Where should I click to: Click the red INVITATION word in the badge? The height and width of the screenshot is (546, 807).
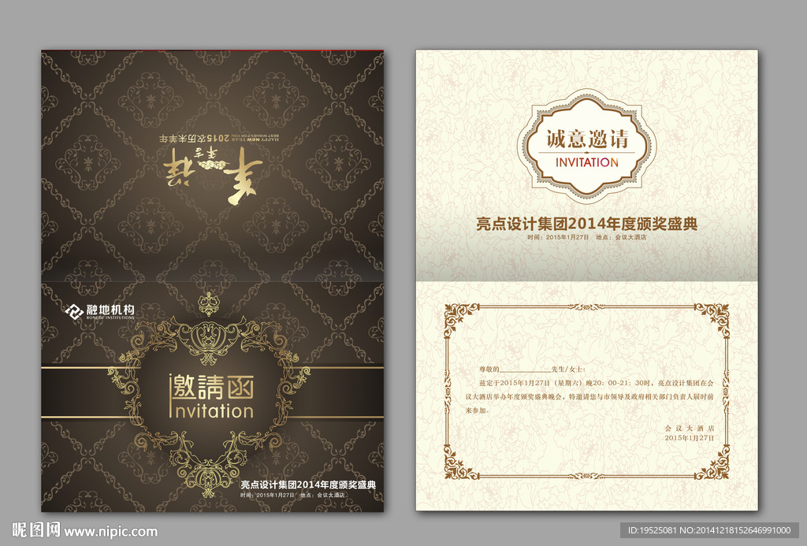tap(586, 162)
